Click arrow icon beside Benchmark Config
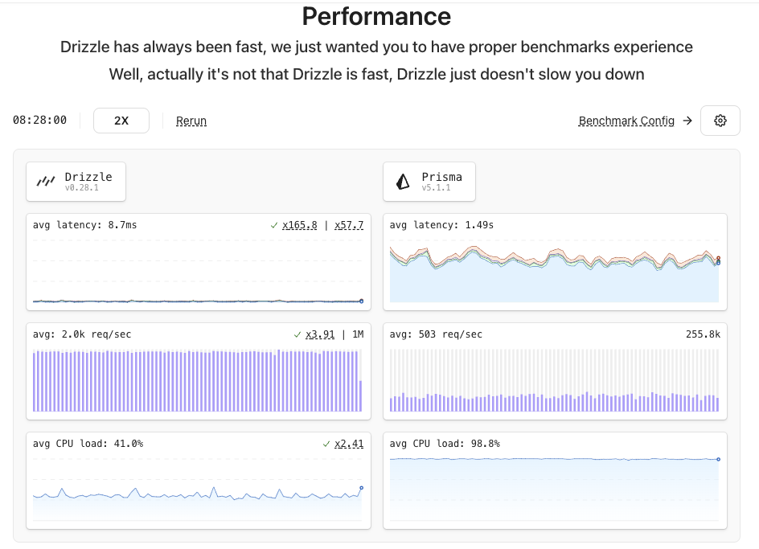The image size is (759, 549). pyautogui.click(x=687, y=121)
